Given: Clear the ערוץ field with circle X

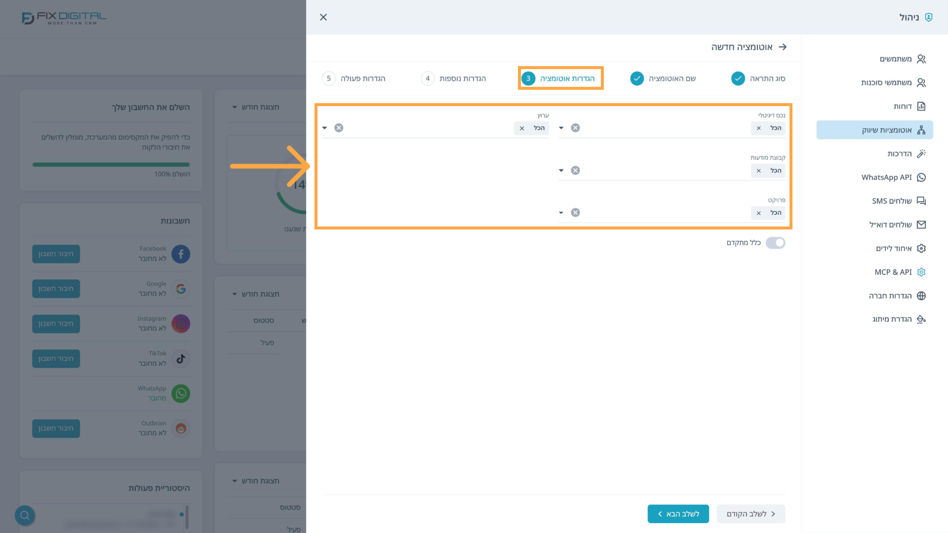Looking at the screenshot, I should coord(339,128).
